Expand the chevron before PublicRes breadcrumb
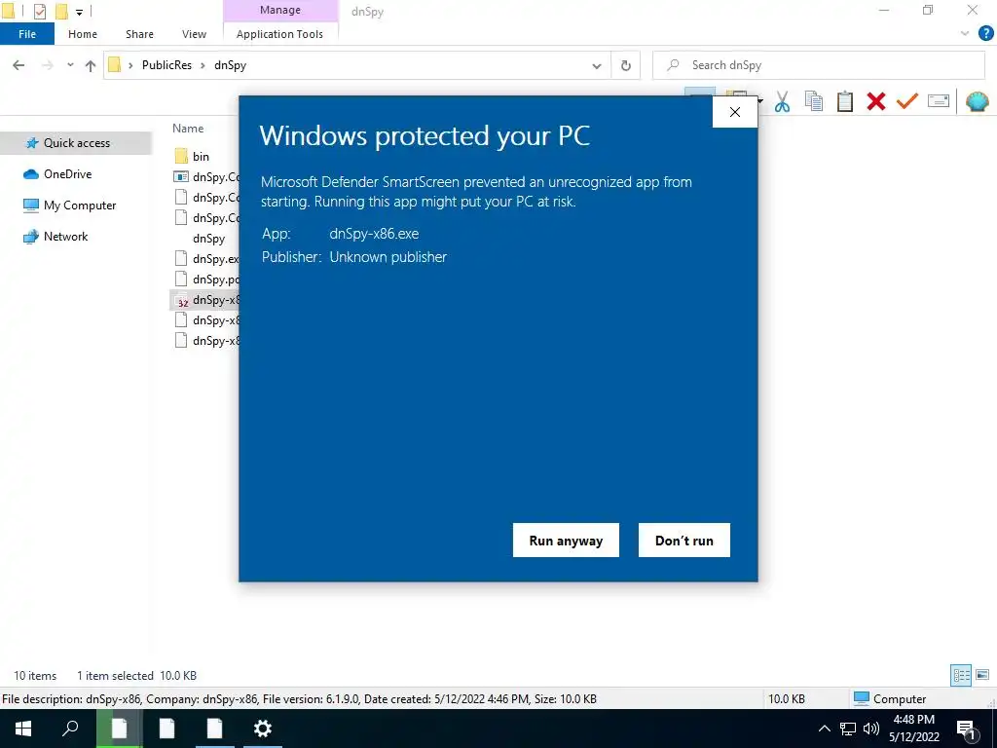 coord(130,65)
